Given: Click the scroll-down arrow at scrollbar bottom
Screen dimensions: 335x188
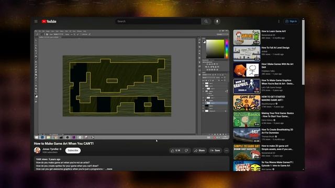Looking at the screenshot, I should coord(303,169).
